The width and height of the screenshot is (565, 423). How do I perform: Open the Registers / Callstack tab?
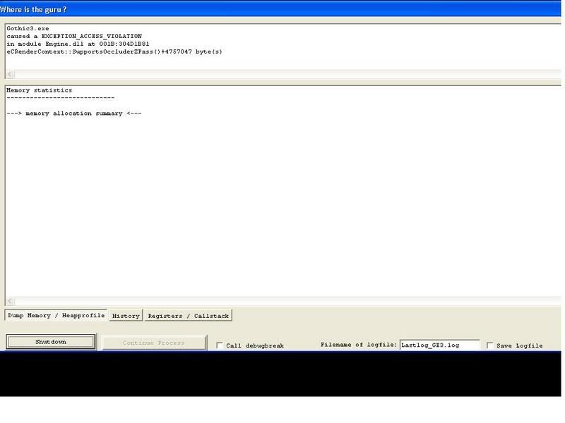coord(188,315)
